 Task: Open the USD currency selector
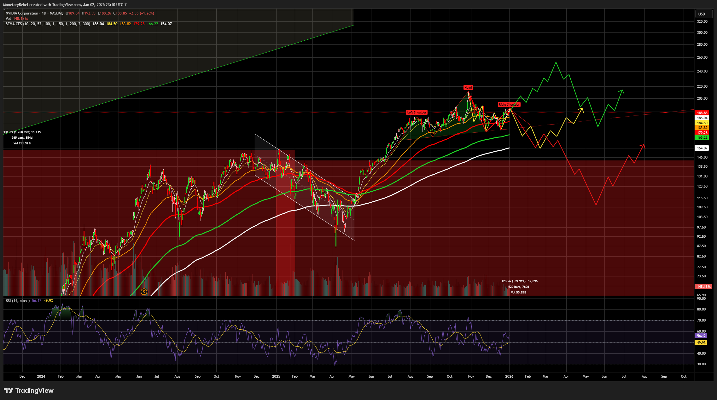click(x=704, y=14)
